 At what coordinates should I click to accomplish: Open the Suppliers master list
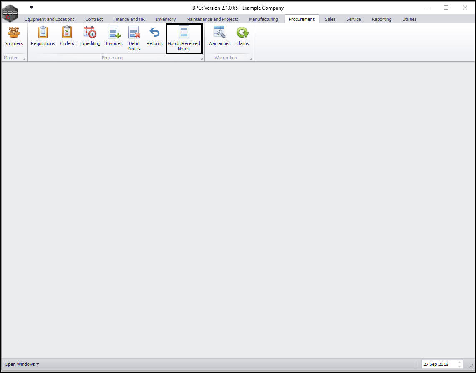(x=14, y=36)
